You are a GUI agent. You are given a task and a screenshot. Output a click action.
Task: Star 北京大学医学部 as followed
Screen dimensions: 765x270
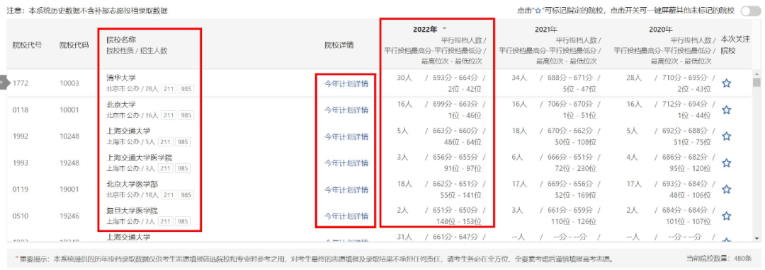(726, 189)
